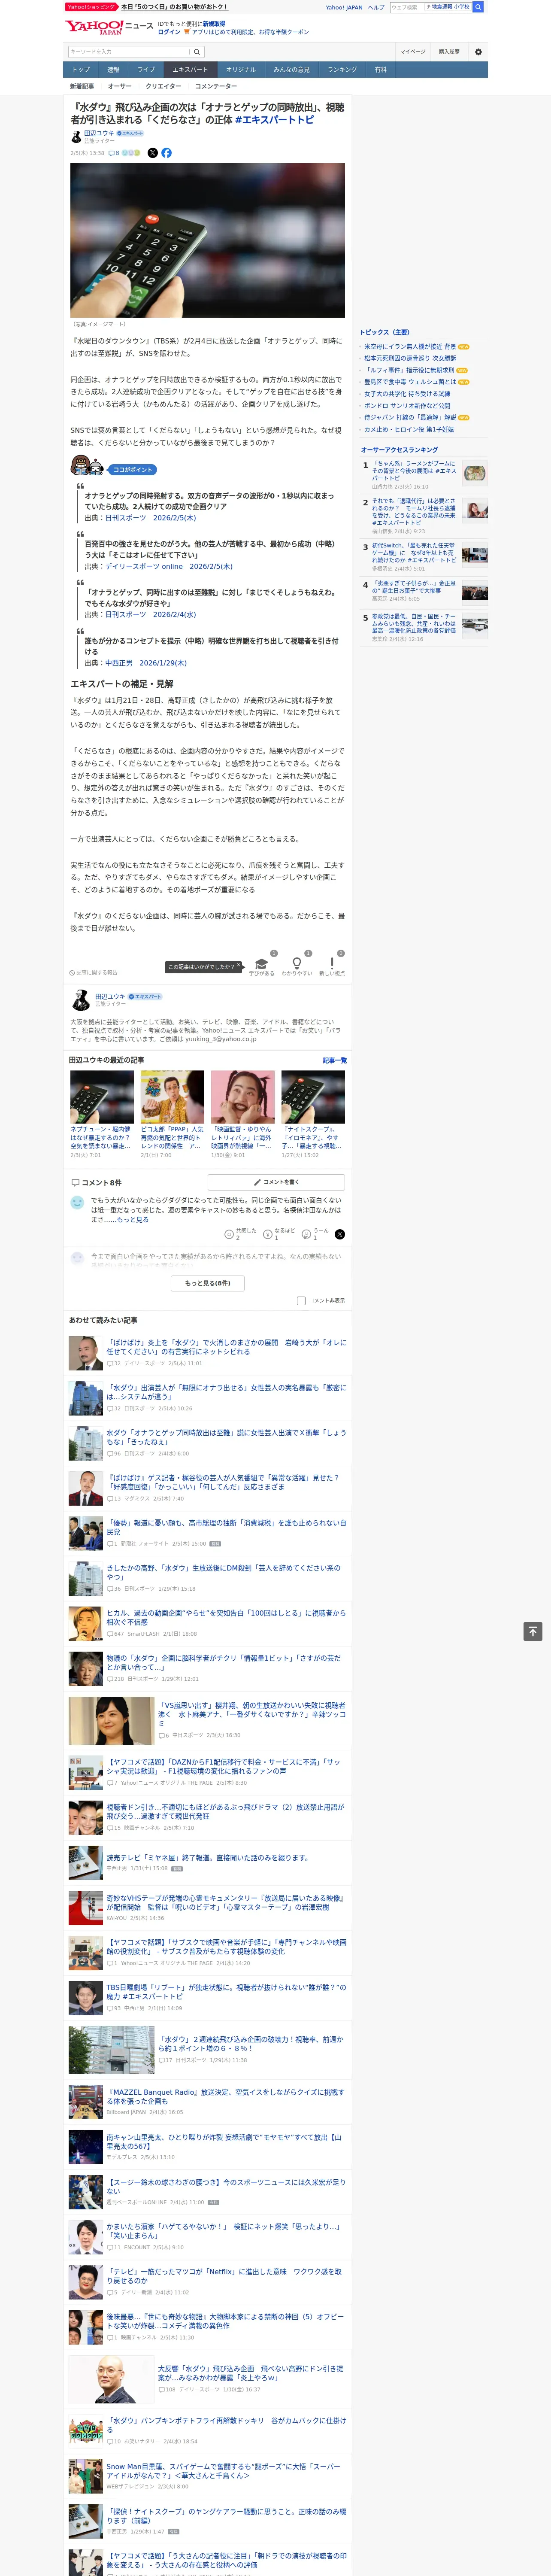Screen dimensions: 551x2576
Task: Click 新規取得 ID link
Action: coord(214,24)
